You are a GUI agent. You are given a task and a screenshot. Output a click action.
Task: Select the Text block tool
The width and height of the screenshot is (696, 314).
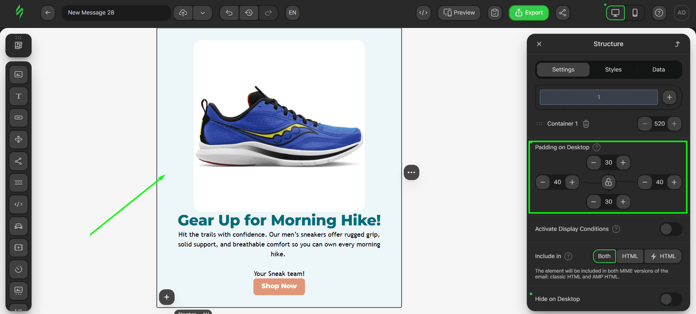click(19, 96)
